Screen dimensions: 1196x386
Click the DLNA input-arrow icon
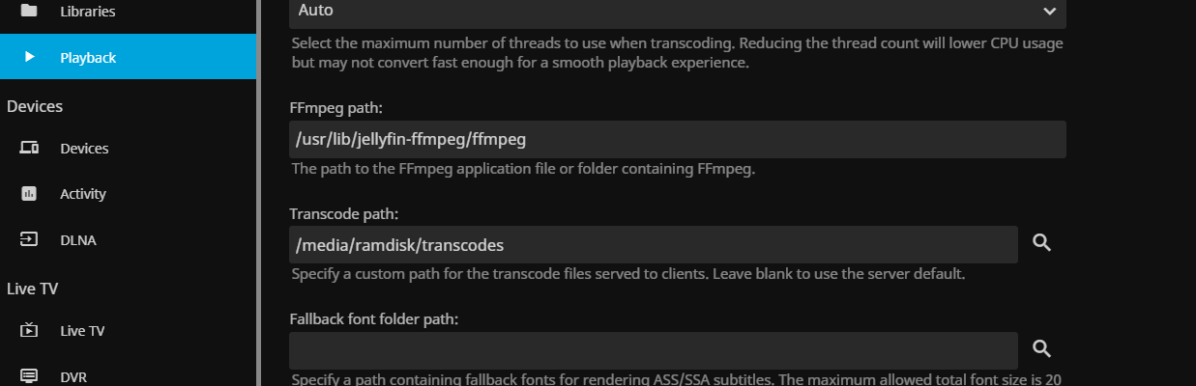pyautogui.click(x=29, y=239)
